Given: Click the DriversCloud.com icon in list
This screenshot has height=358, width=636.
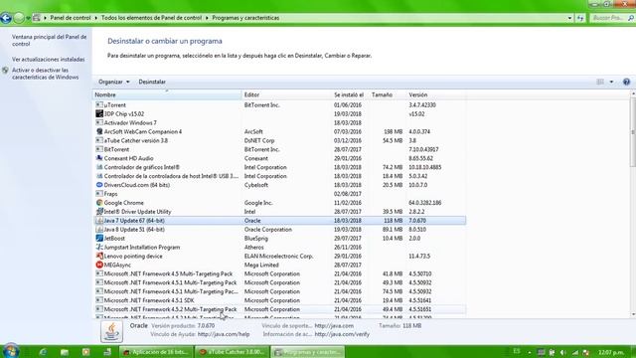Looking at the screenshot, I should point(99,185).
